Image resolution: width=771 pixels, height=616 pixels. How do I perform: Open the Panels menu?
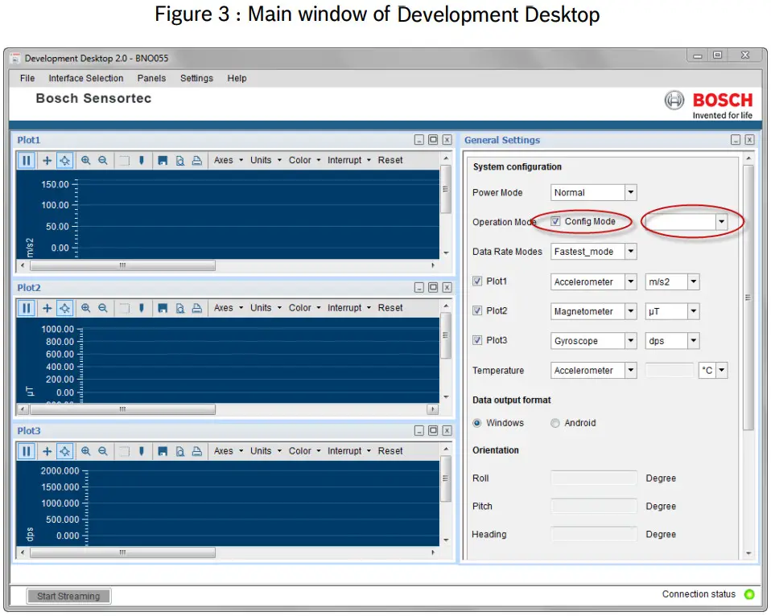click(151, 78)
